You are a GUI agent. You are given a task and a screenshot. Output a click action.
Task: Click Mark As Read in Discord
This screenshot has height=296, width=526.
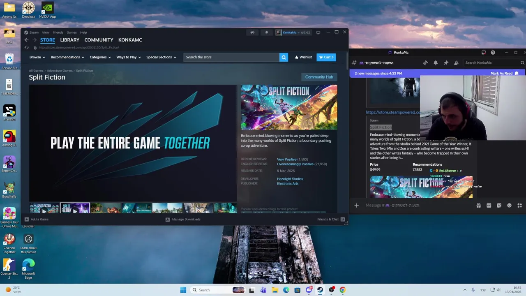(505, 73)
